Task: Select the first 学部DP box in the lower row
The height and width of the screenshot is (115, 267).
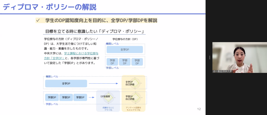Action: point(52,97)
